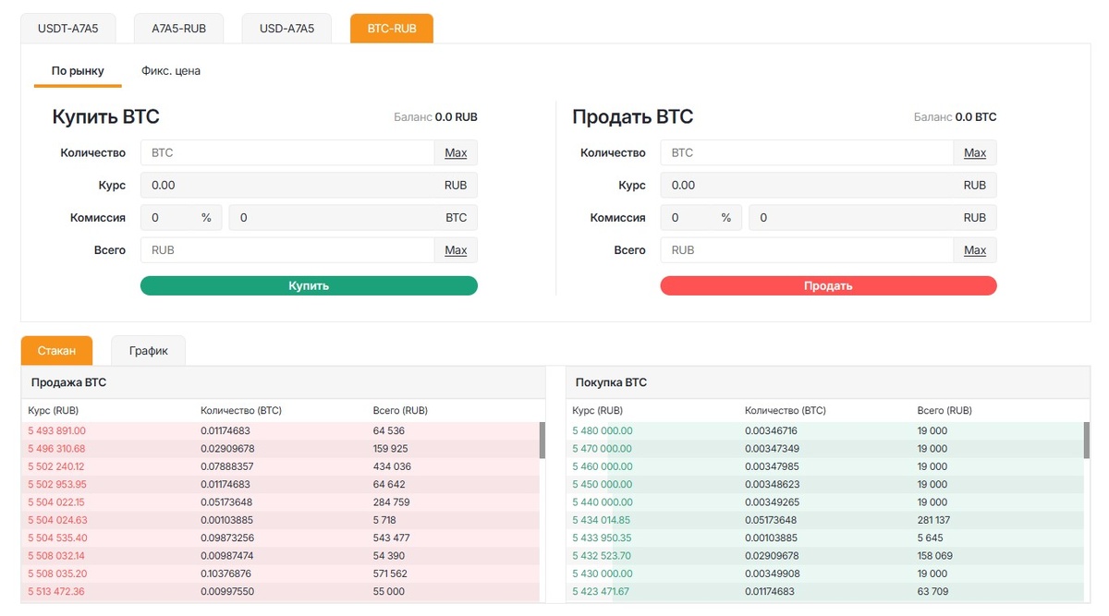Viewport: 1109px width, 616px height.
Task: Select buy order at 5 432 523.70
Action: pos(824,556)
